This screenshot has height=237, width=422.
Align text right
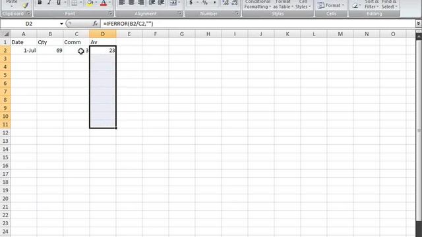point(140,3)
